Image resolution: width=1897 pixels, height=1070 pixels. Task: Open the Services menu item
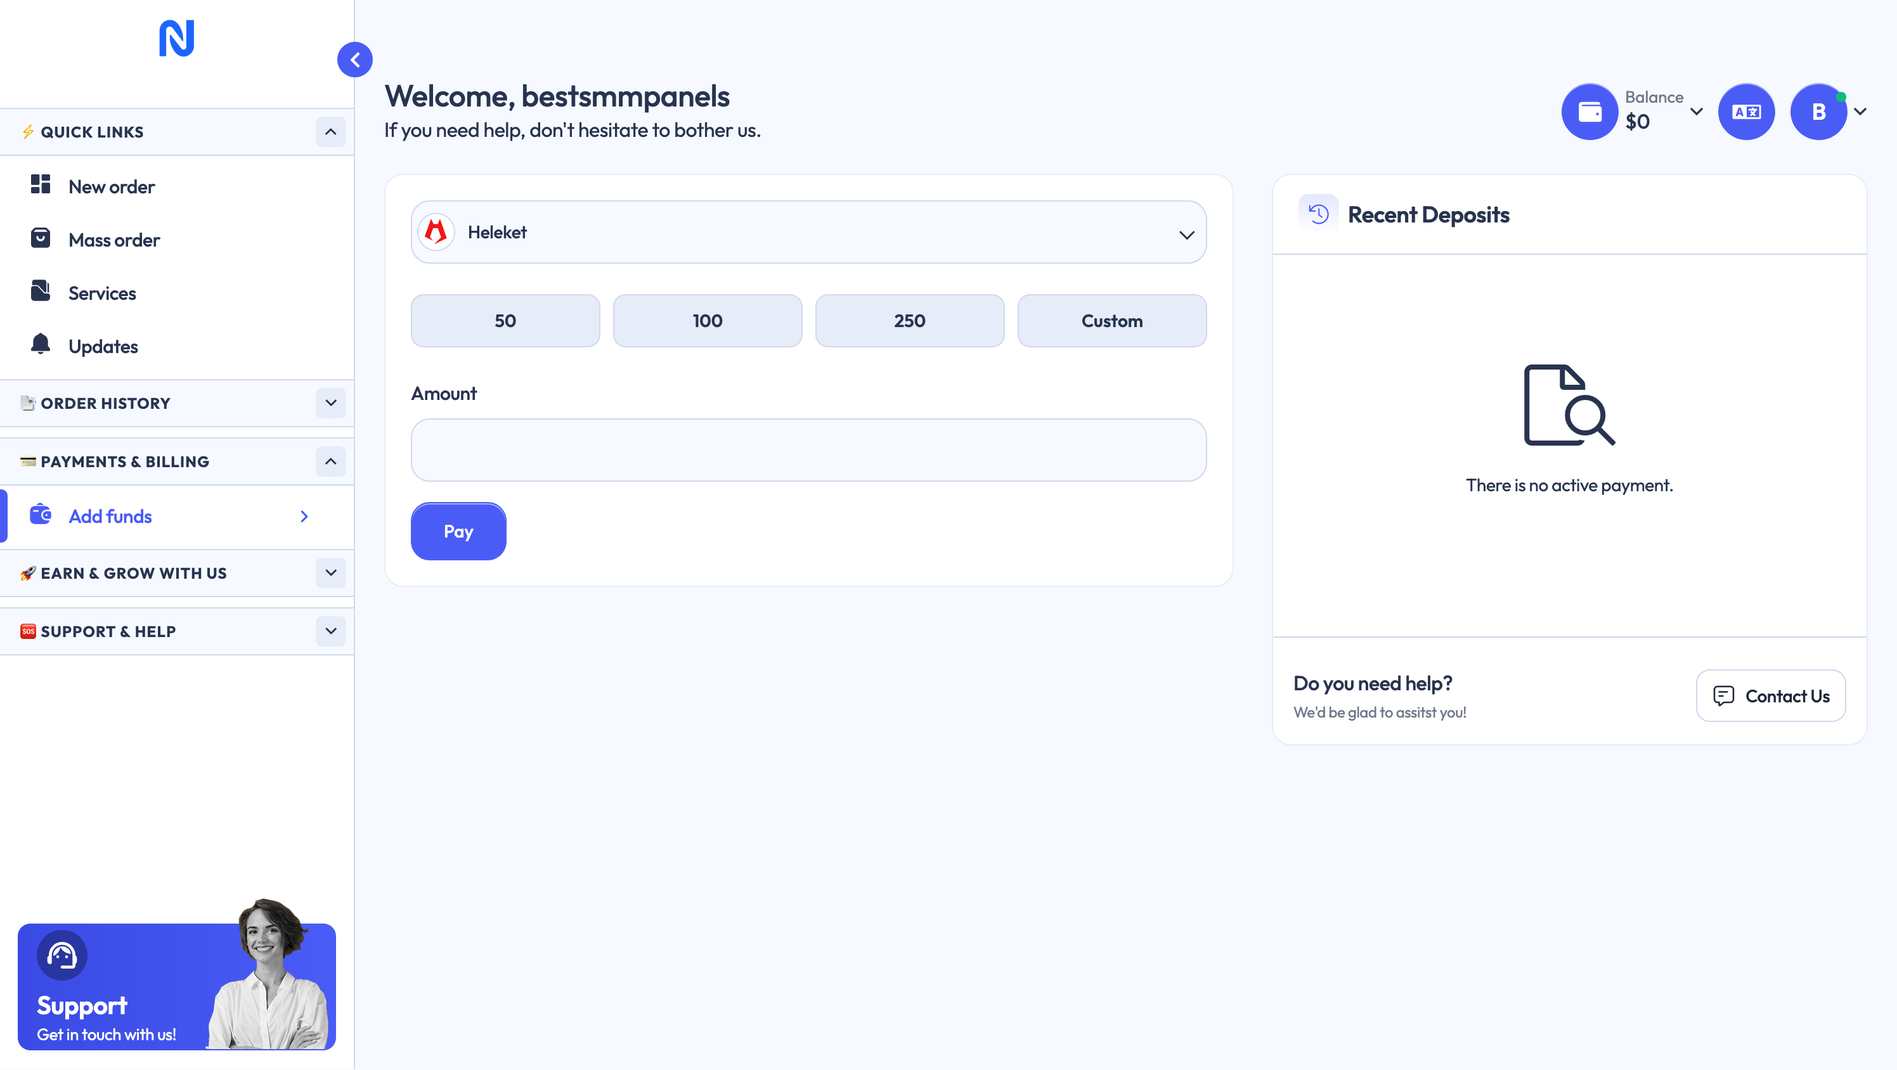click(x=101, y=293)
